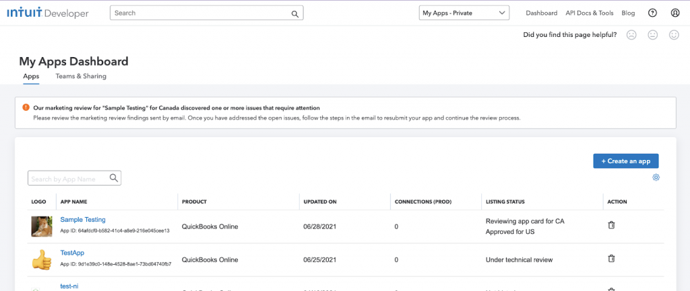The image size is (690, 291).
Task: Click the LOGO column header
Action: click(x=38, y=202)
